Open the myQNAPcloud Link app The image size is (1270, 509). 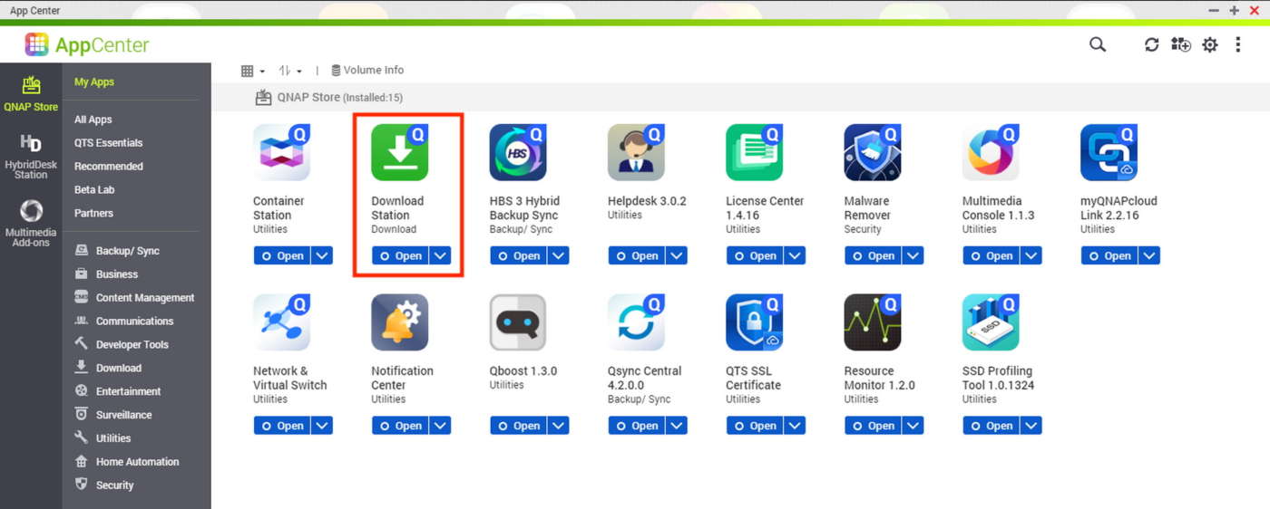1109,255
